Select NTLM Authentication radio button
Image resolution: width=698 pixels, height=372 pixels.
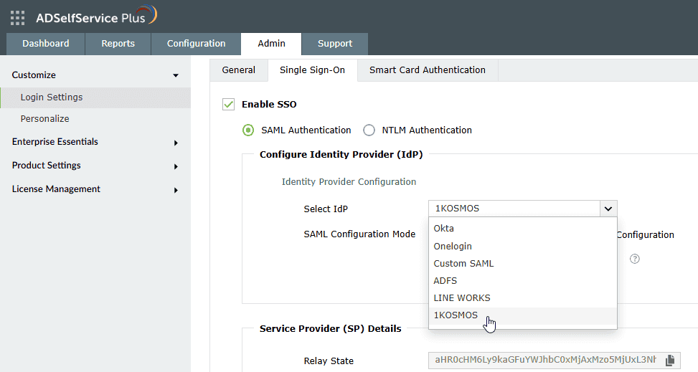tap(369, 130)
